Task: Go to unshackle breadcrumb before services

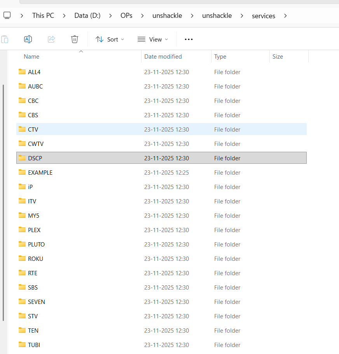Action: coord(217,16)
